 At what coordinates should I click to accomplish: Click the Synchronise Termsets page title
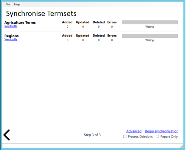click(x=41, y=14)
